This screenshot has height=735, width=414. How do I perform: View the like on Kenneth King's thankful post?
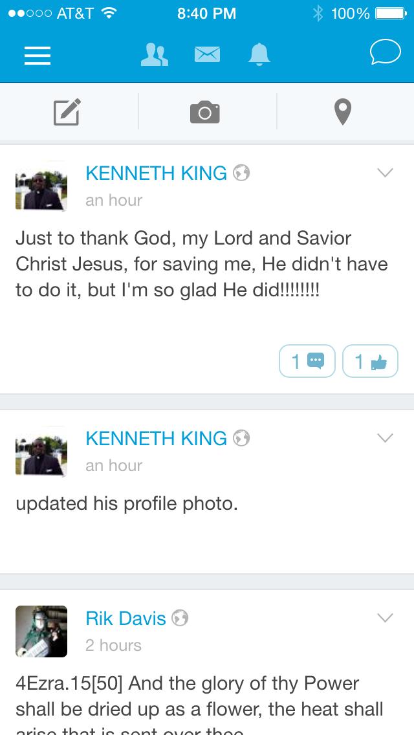tap(370, 361)
